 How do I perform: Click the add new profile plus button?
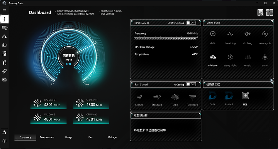[x=245, y=96]
